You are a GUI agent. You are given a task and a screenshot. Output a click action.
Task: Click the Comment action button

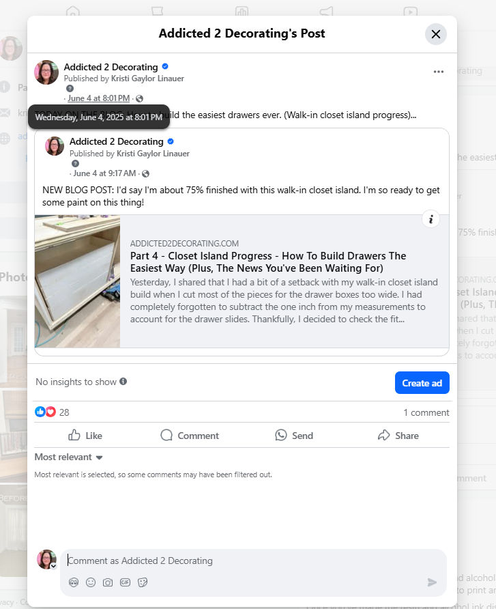coord(190,436)
